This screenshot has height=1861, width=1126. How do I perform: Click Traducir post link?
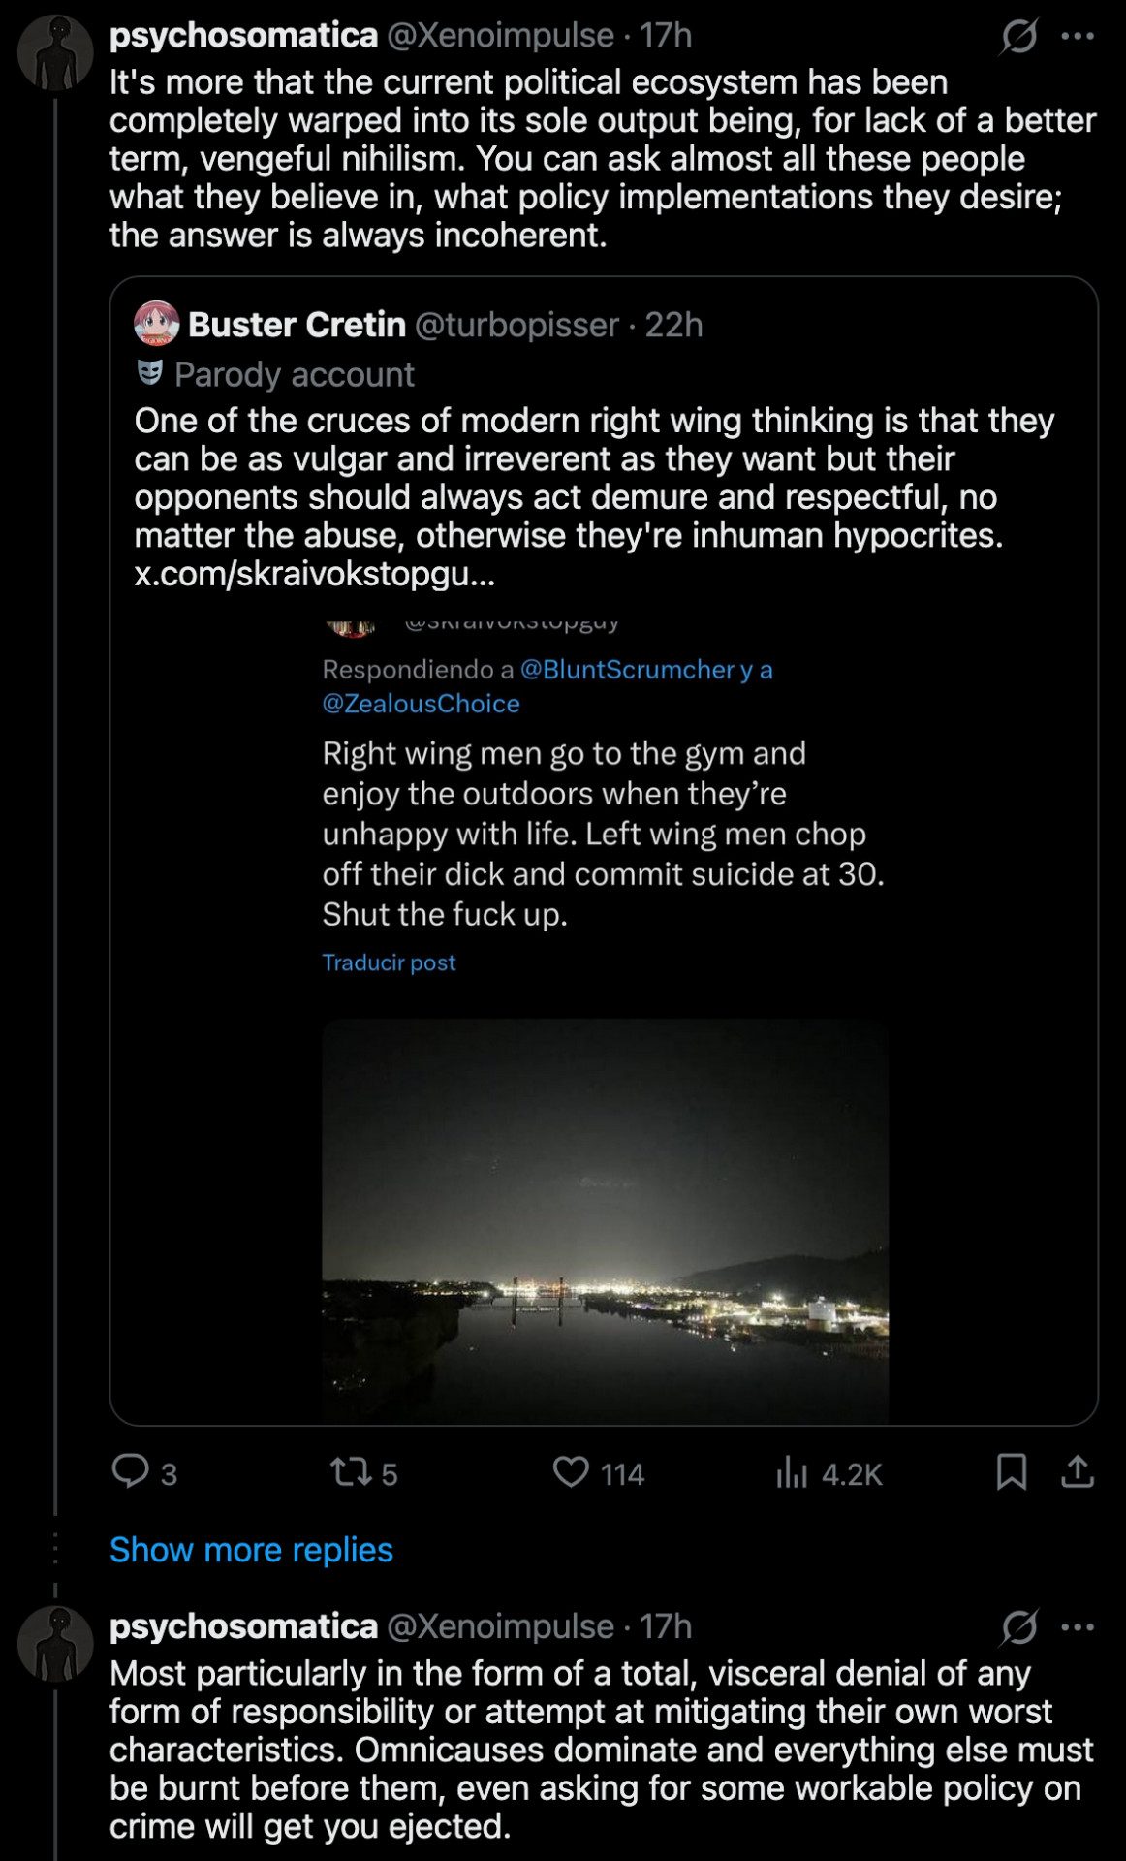coord(389,962)
